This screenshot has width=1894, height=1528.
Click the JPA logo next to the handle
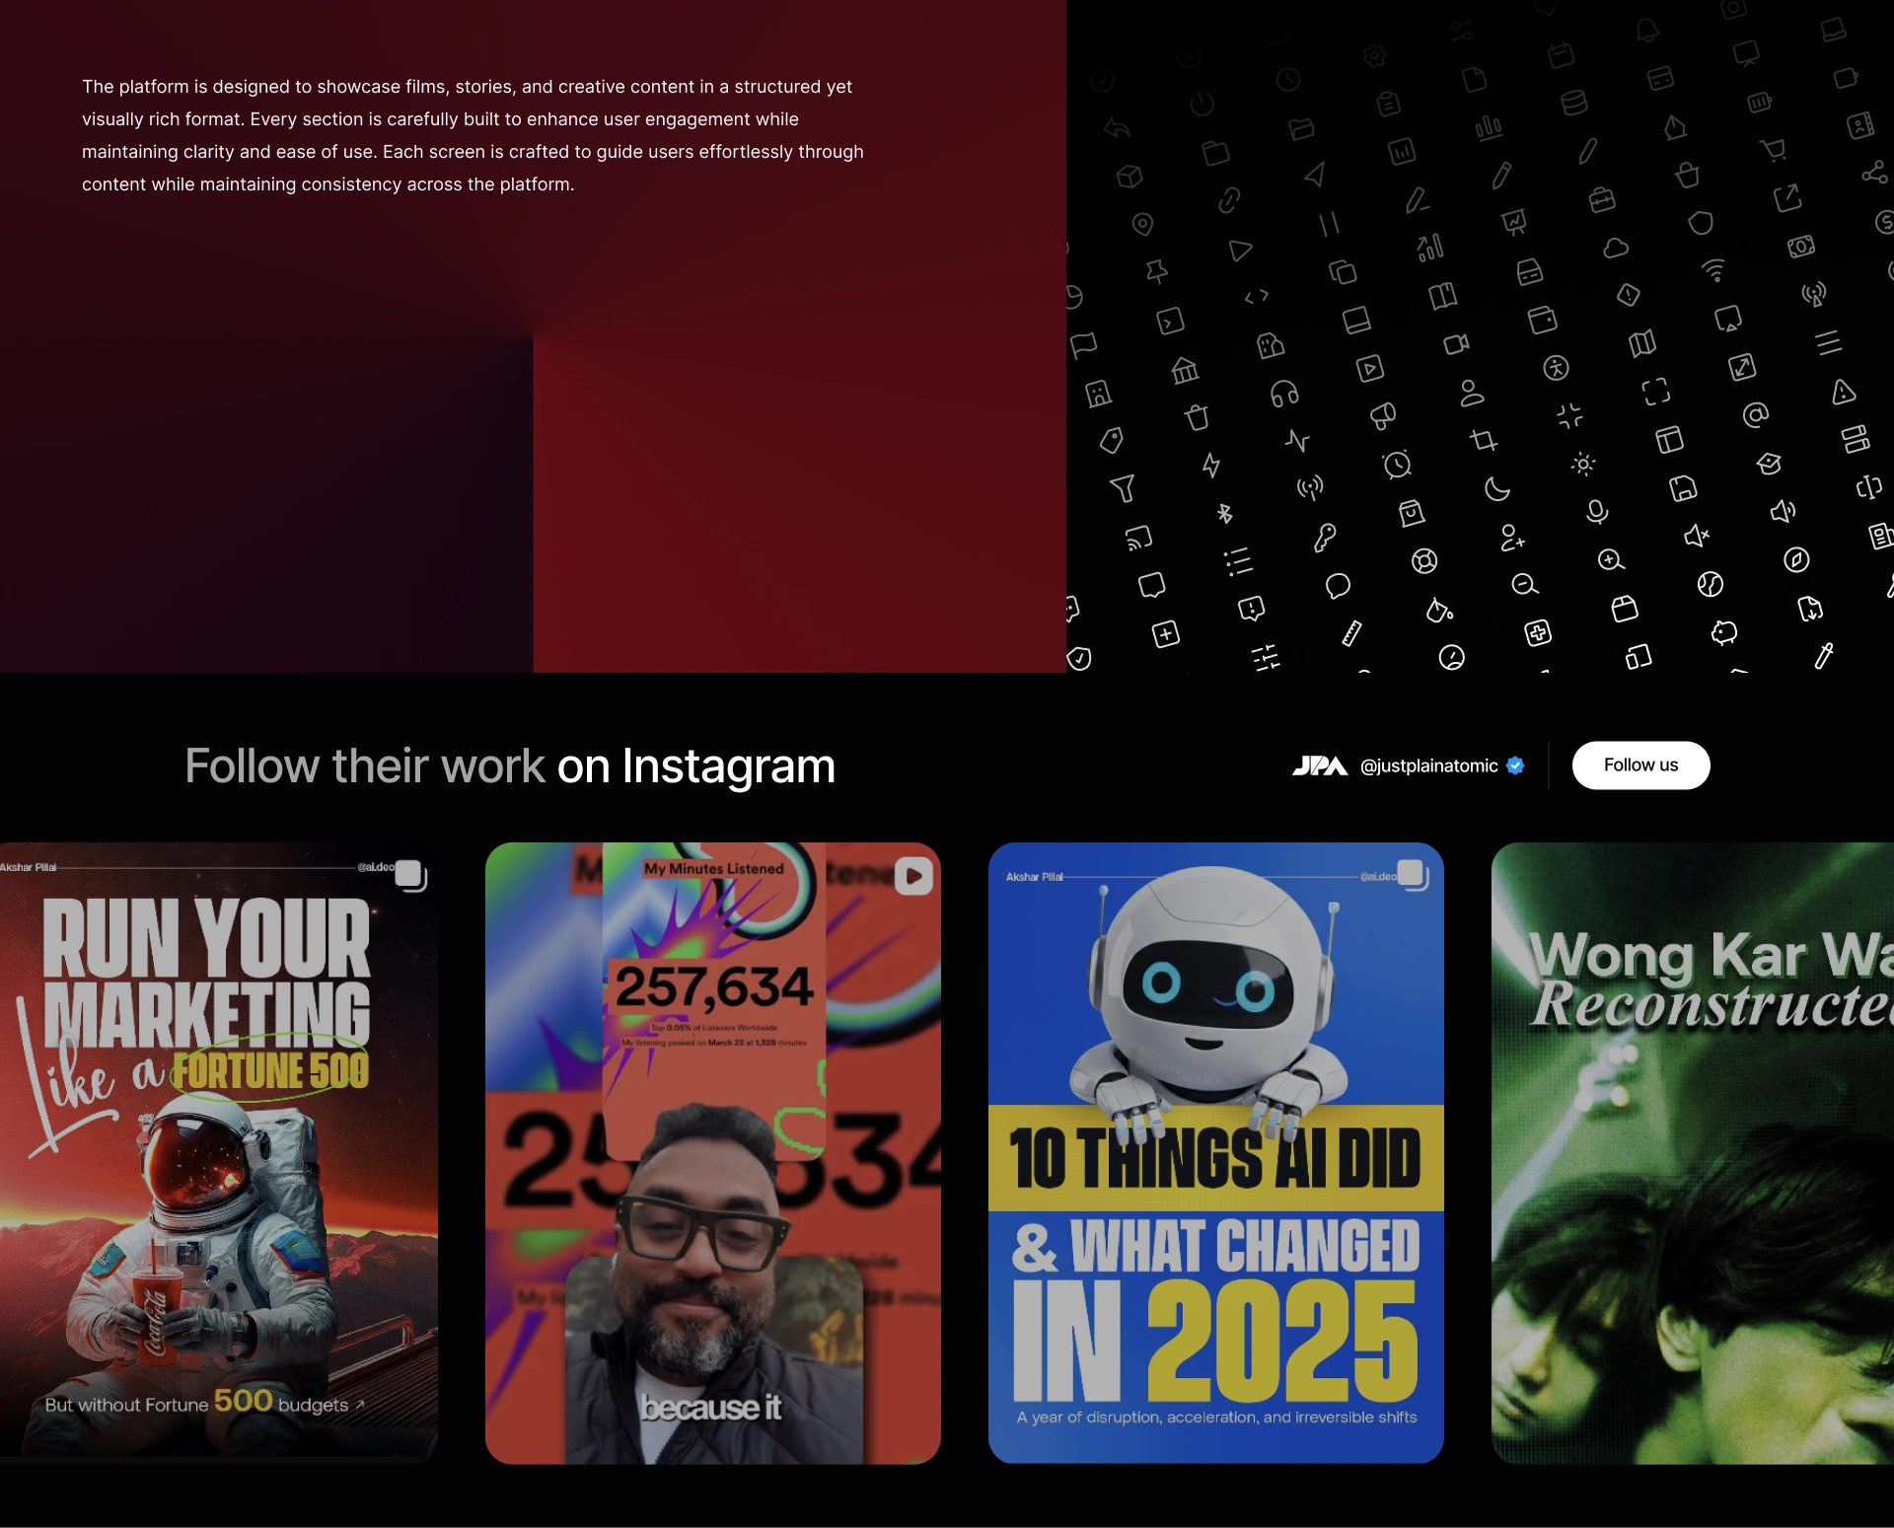tap(1320, 766)
